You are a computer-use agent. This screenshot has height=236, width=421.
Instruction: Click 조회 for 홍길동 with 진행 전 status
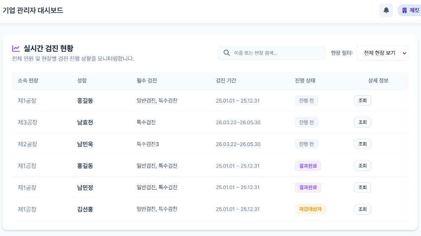[x=362, y=100]
